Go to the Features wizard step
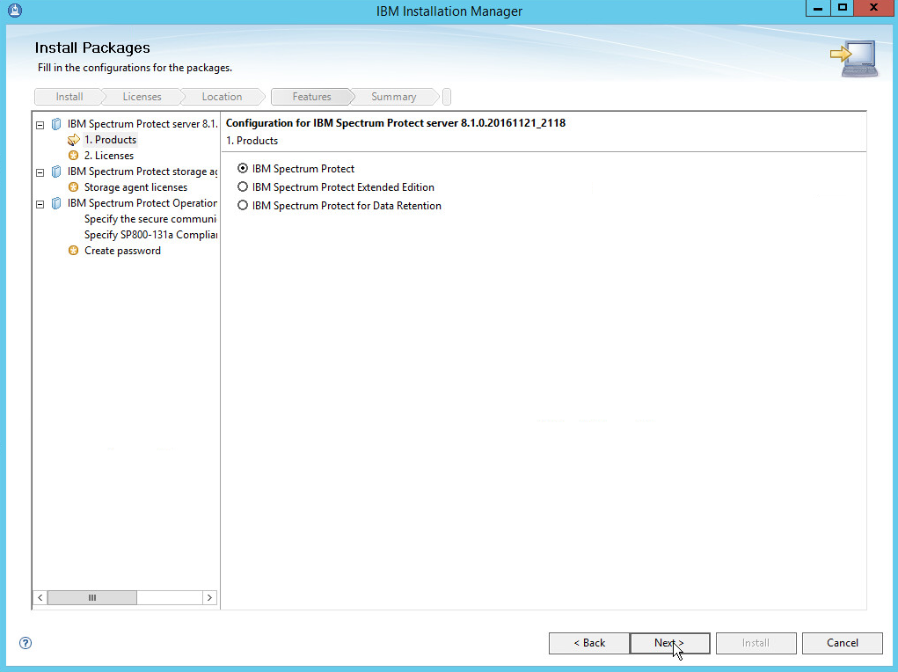 pos(311,97)
